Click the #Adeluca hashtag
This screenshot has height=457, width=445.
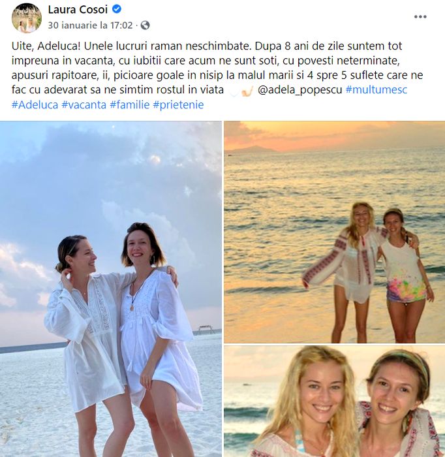point(35,104)
